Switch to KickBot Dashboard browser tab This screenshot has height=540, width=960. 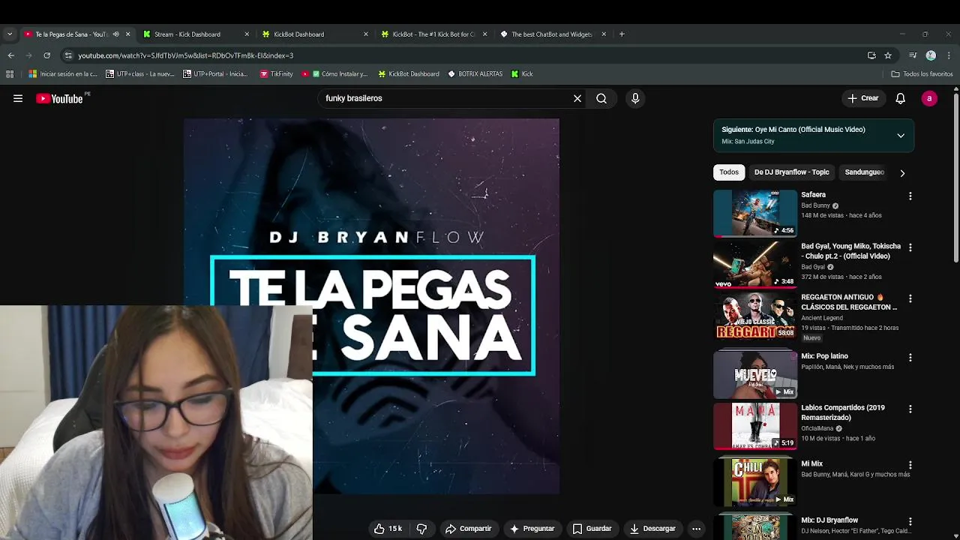[x=314, y=34]
